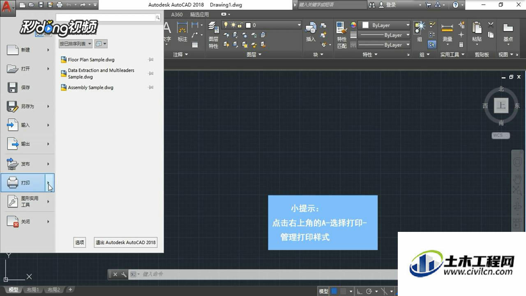This screenshot has height=296, width=526.
Task: Select 另存为 (Save As) in application menu
Action: coord(28,106)
